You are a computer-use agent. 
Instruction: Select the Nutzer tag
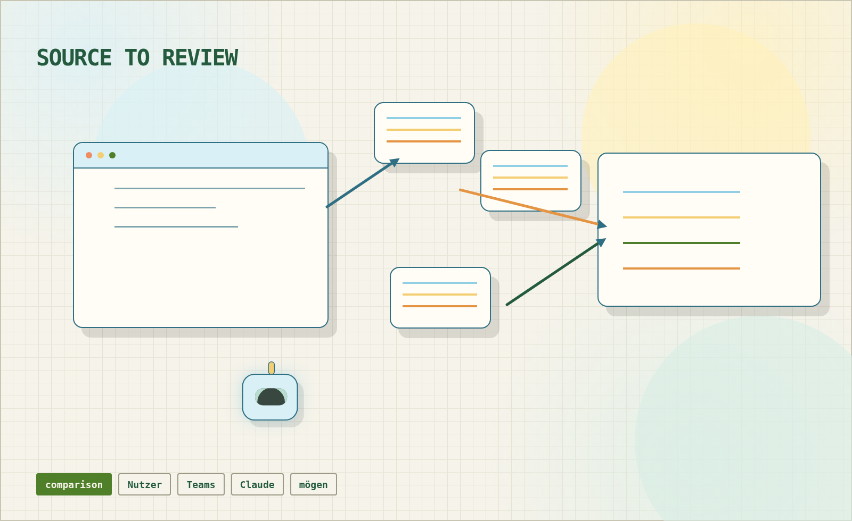tap(144, 484)
